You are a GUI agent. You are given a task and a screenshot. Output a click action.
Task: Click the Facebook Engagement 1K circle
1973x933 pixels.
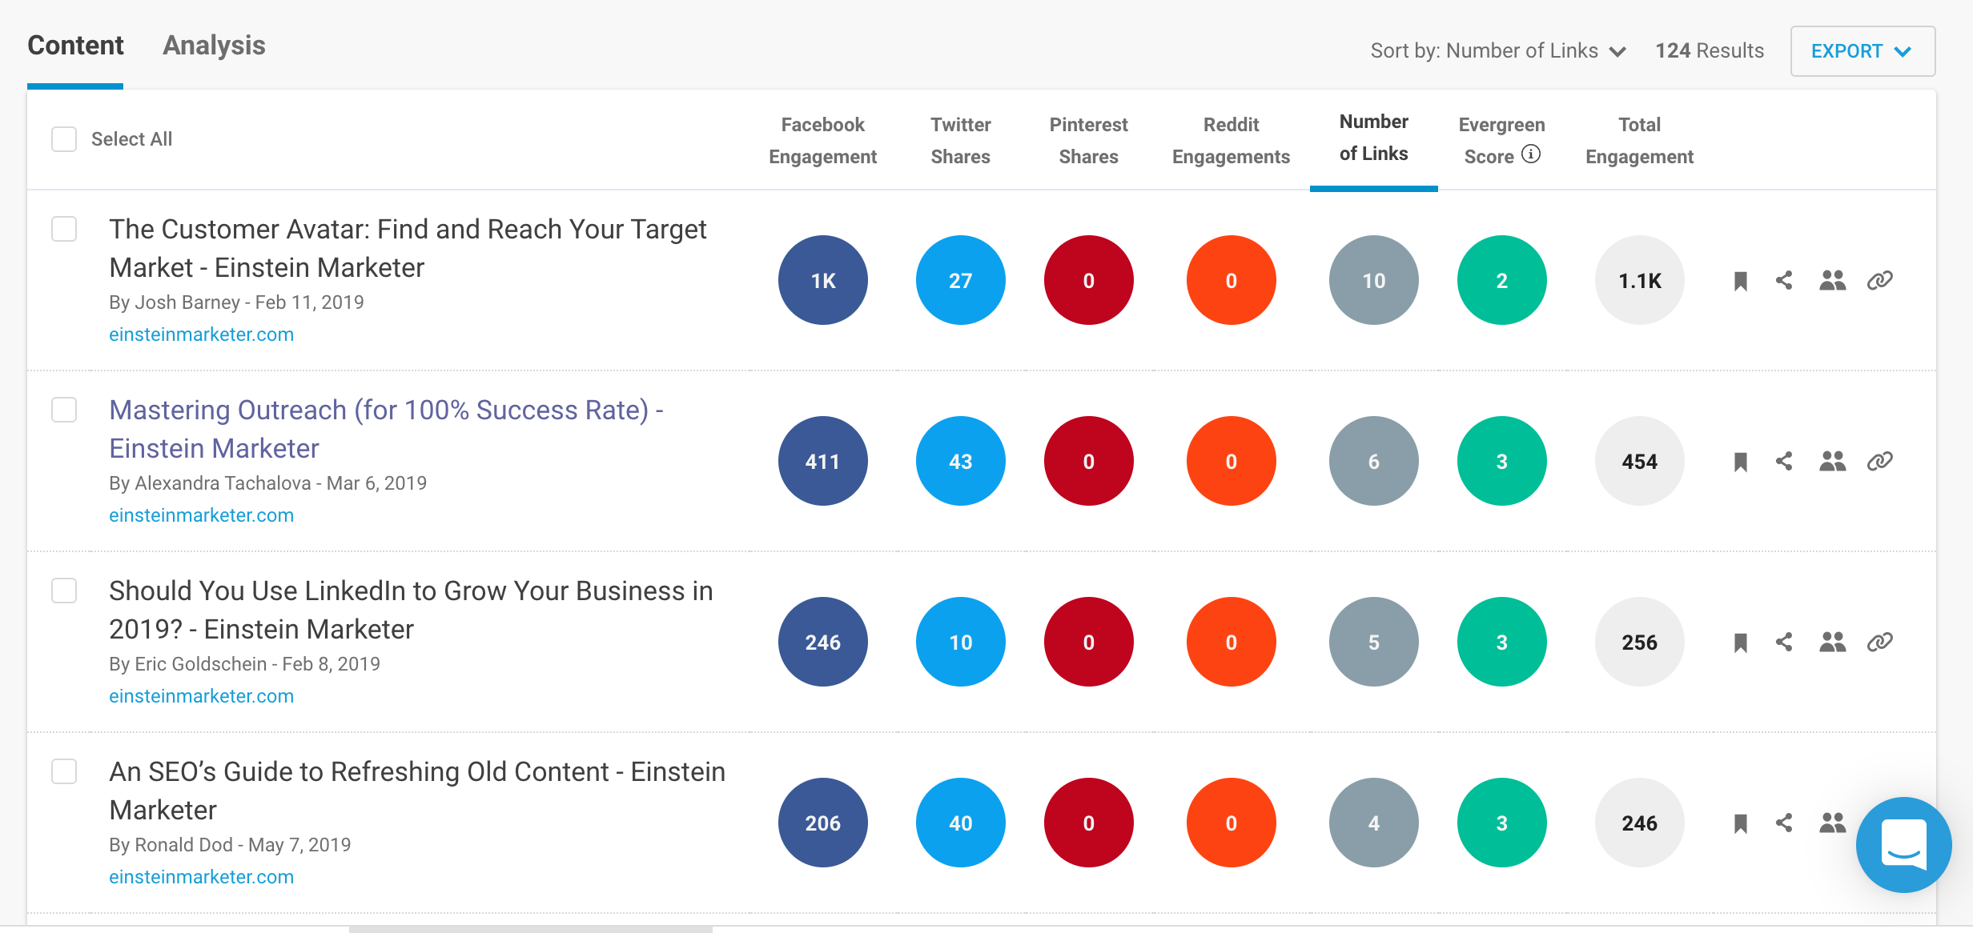pyautogui.click(x=822, y=281)
